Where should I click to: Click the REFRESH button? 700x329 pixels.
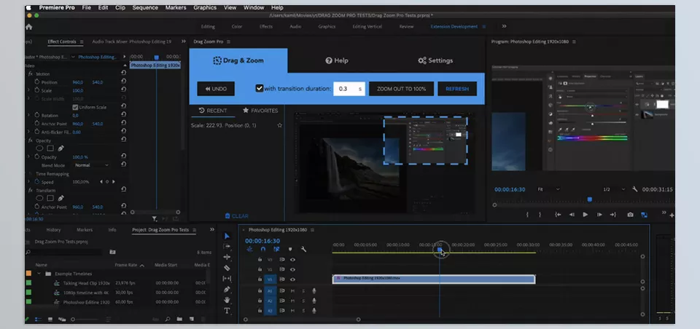(457, 89)
